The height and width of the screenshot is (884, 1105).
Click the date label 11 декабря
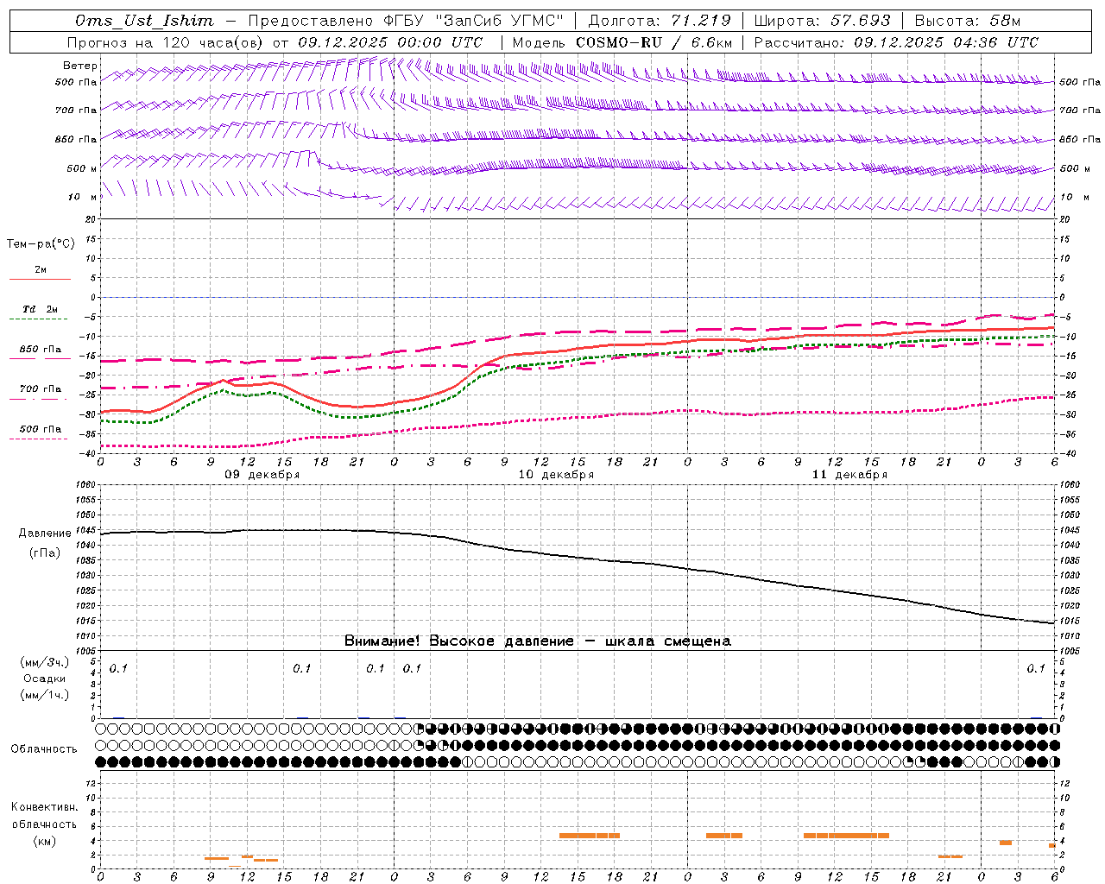point(849,475)
